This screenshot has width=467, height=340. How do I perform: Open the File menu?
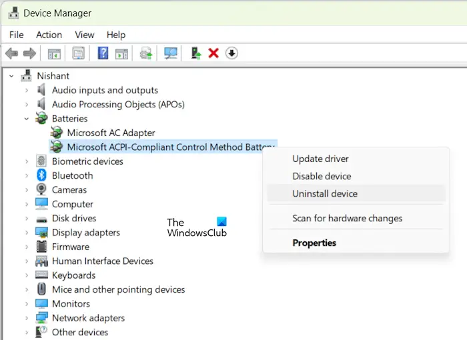(x=17, y=35)
